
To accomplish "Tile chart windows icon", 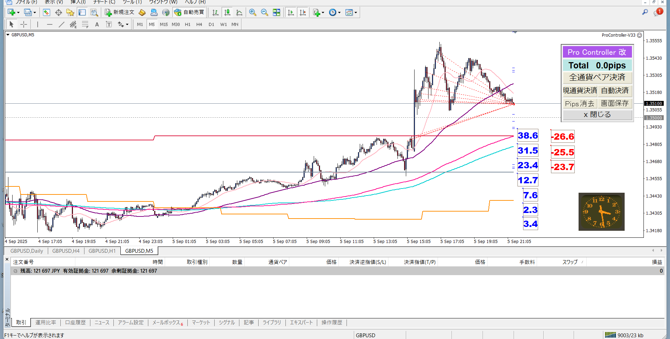I will 276,13.
